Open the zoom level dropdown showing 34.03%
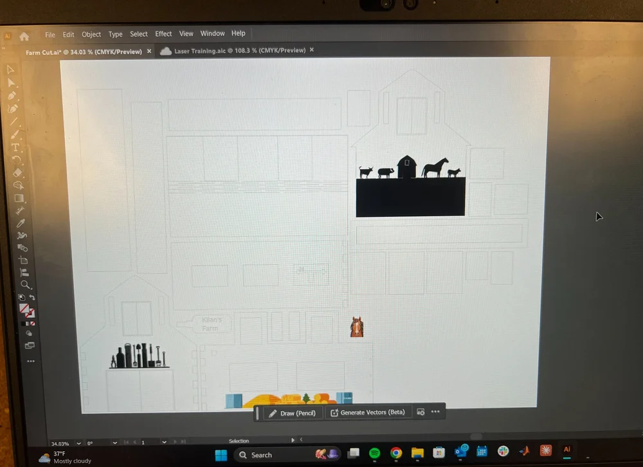Viewport: 643px width, 467px height. [x=78, y=443]
